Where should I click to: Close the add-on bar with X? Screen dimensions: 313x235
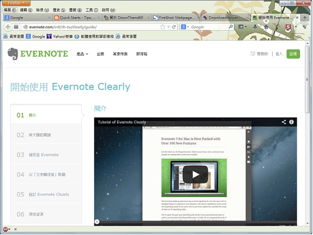click(x=15, y=229)
